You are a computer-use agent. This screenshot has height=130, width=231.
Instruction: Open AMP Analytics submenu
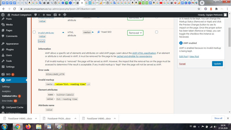[6, 91]
